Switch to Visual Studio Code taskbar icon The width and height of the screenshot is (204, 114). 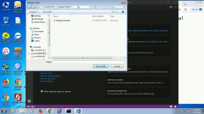pos(78,111)
